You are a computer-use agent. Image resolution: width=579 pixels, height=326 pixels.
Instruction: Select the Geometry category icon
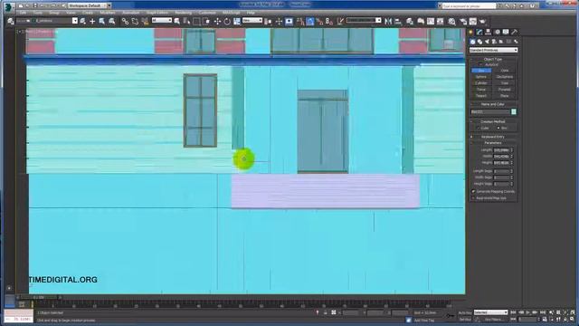(472, 42)
